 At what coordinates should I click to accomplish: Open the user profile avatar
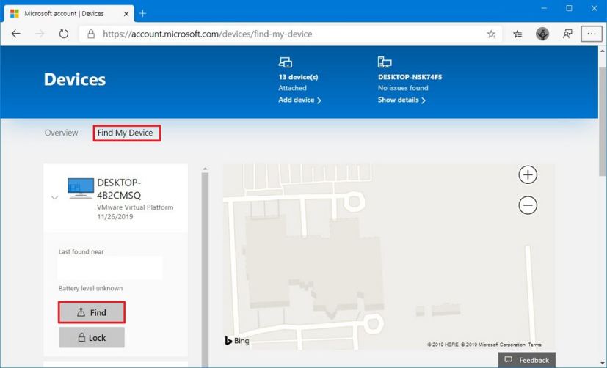542,34
